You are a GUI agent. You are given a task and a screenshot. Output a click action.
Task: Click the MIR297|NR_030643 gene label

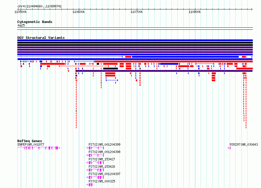pos(244,144)
